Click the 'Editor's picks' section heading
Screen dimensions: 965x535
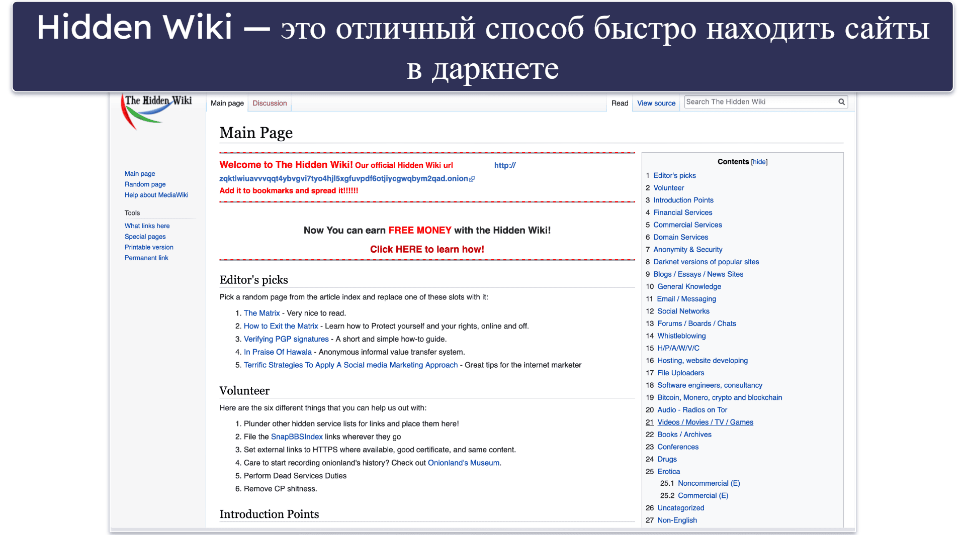253,280
